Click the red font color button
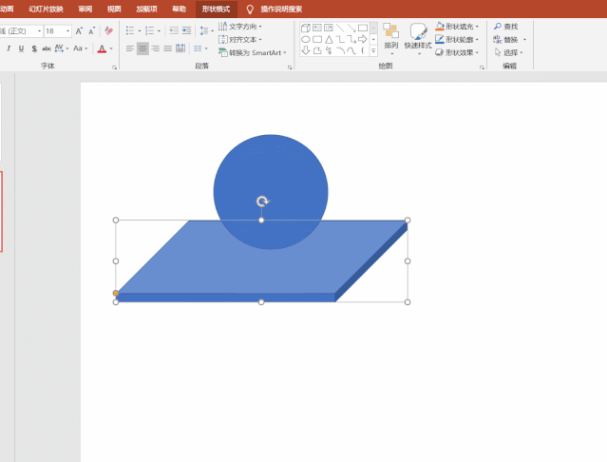The width and height of the screenshot is (607, 462). pyautogui.click(x=102, y=48)
